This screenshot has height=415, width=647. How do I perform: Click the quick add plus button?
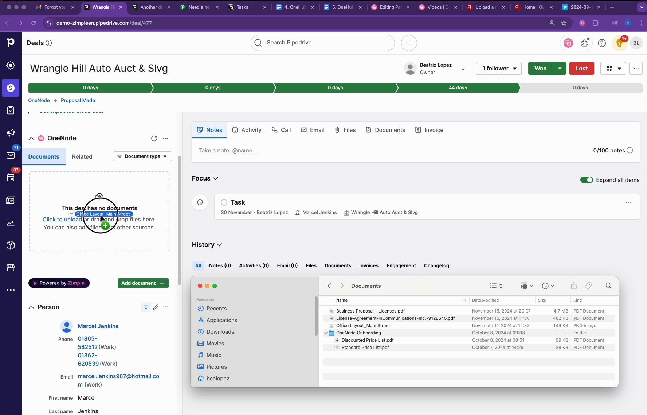409,43
